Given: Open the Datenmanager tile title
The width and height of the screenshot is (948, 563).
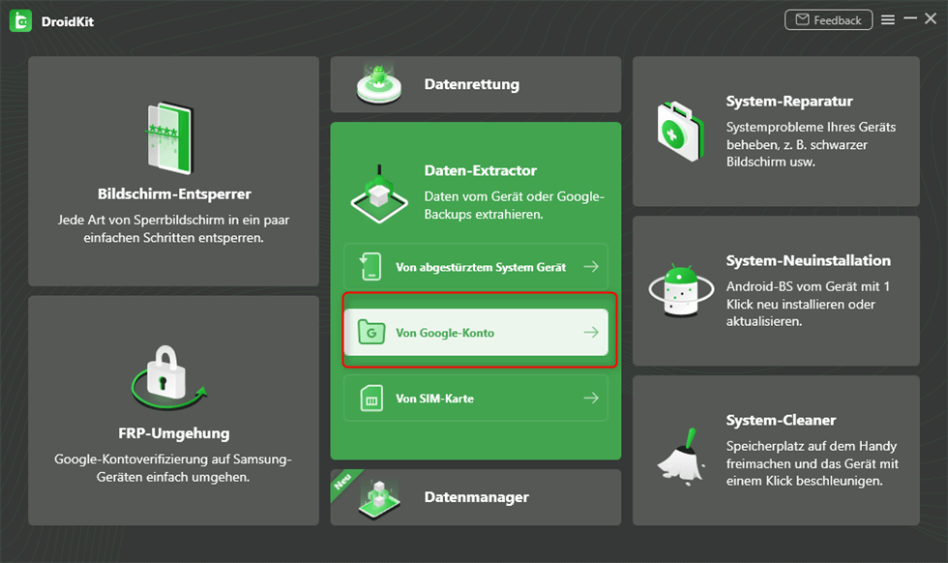Looking at the screenshot, I should 476,497.
